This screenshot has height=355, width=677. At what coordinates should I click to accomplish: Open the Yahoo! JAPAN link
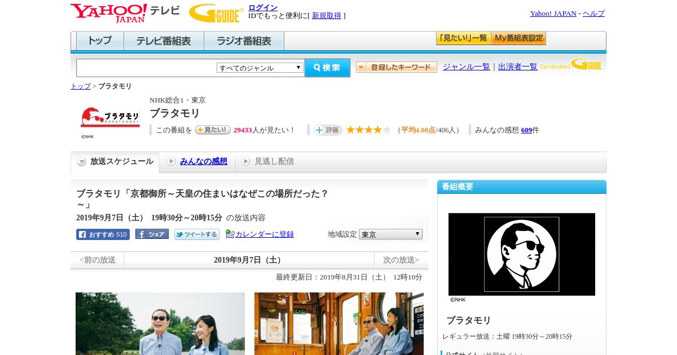[553, 14]
